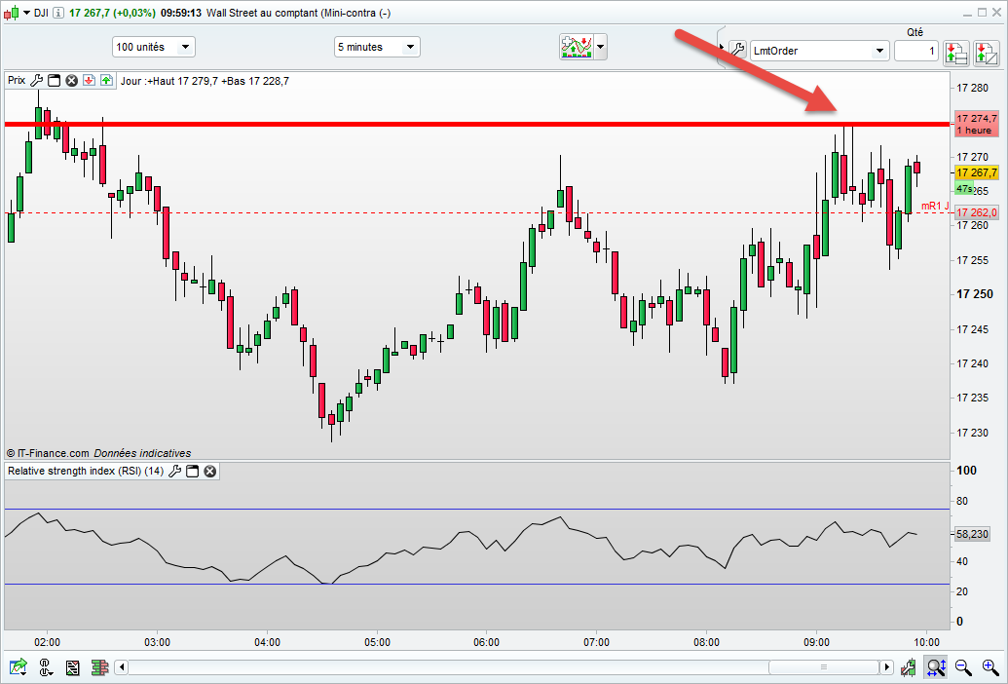Click the zoom out magnifier icon

tap(963, 667)
